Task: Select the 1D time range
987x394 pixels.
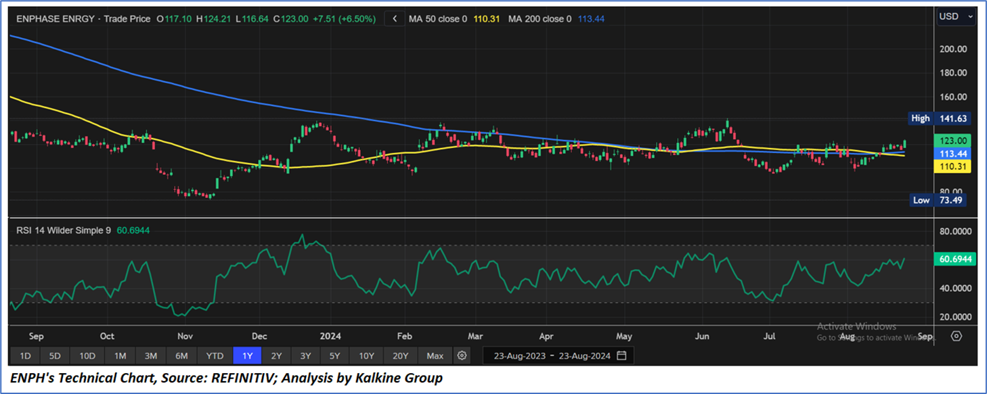Action: [x=25, y=355]
